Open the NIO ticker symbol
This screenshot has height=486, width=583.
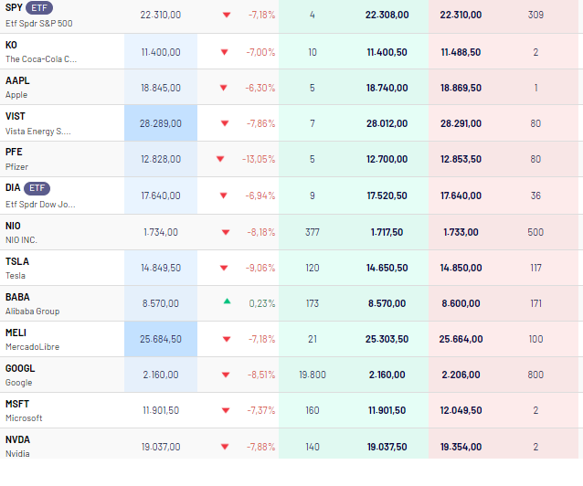tap(13, 226)
